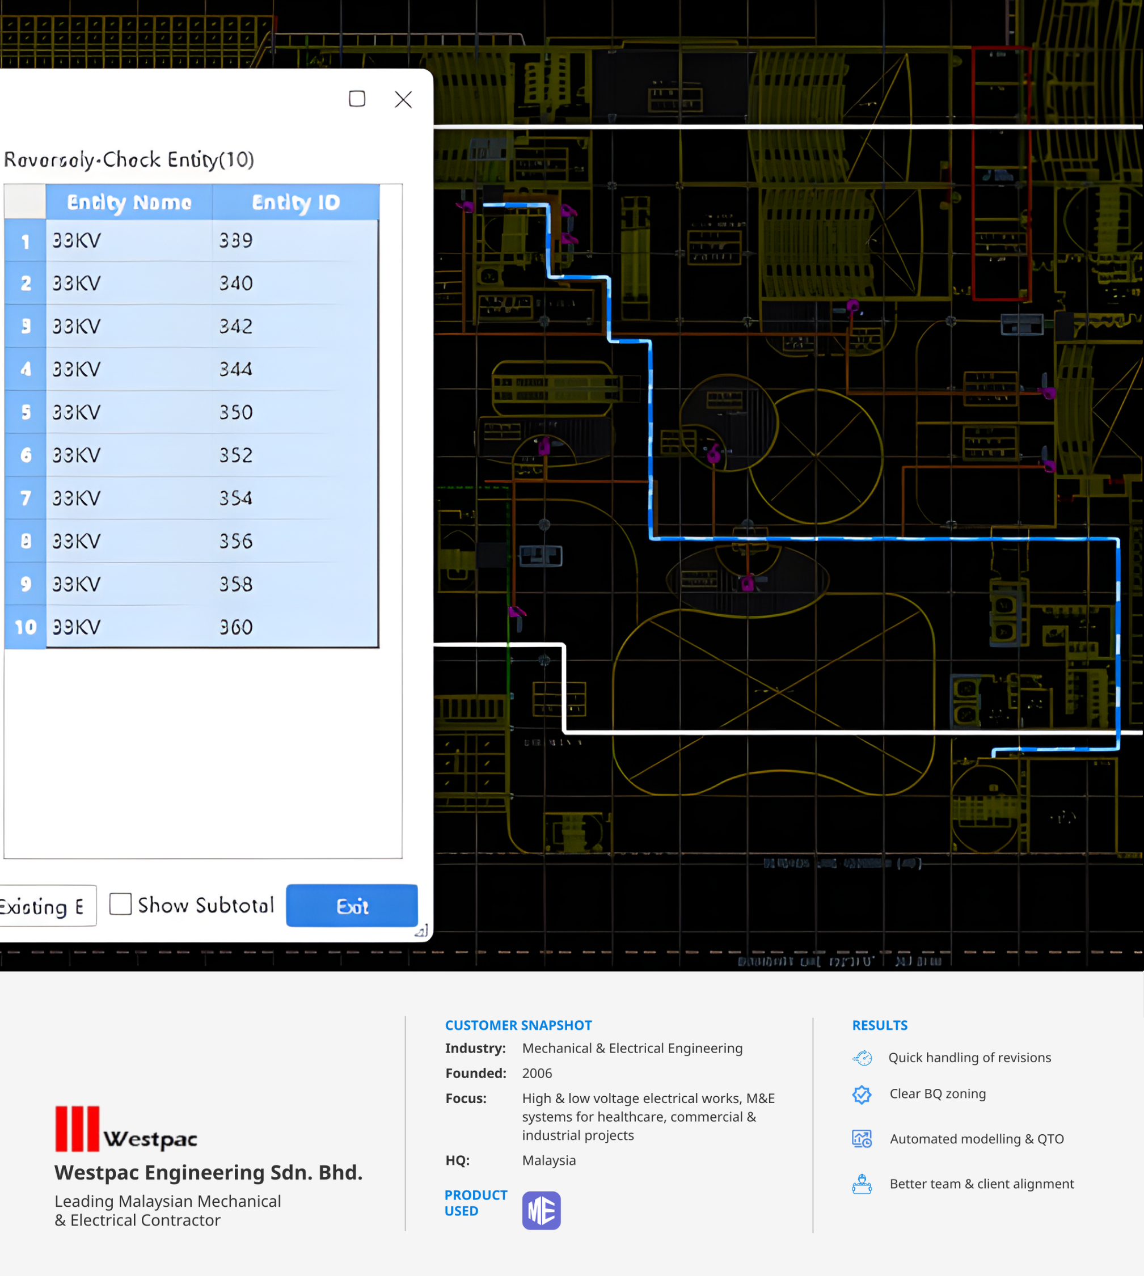Maximize the Reversely-Check Entity dialog
The image size is (1144, 1276).
[357, 99]
